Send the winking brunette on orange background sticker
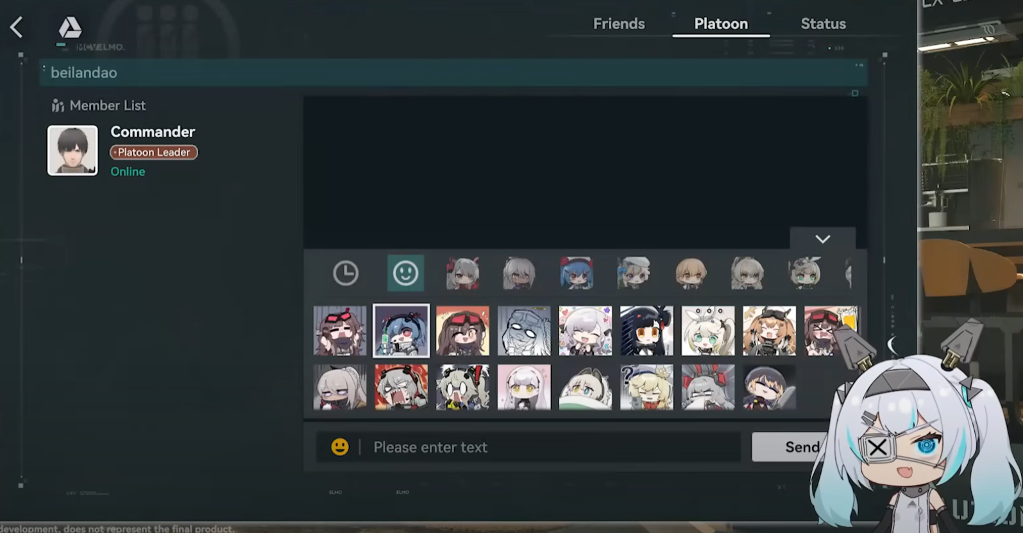The height and width of the screenshot is (533, 1023). (x=462, y=330)
